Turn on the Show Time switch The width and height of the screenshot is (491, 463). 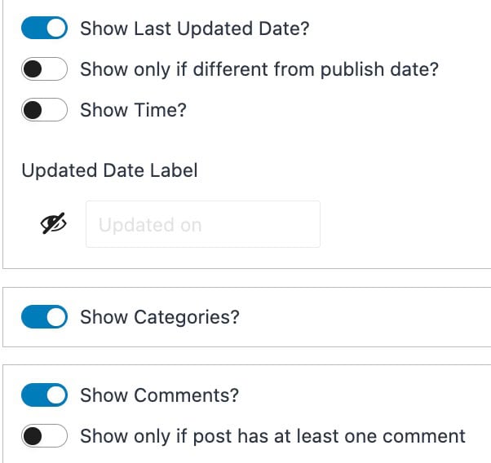[44, 110]
